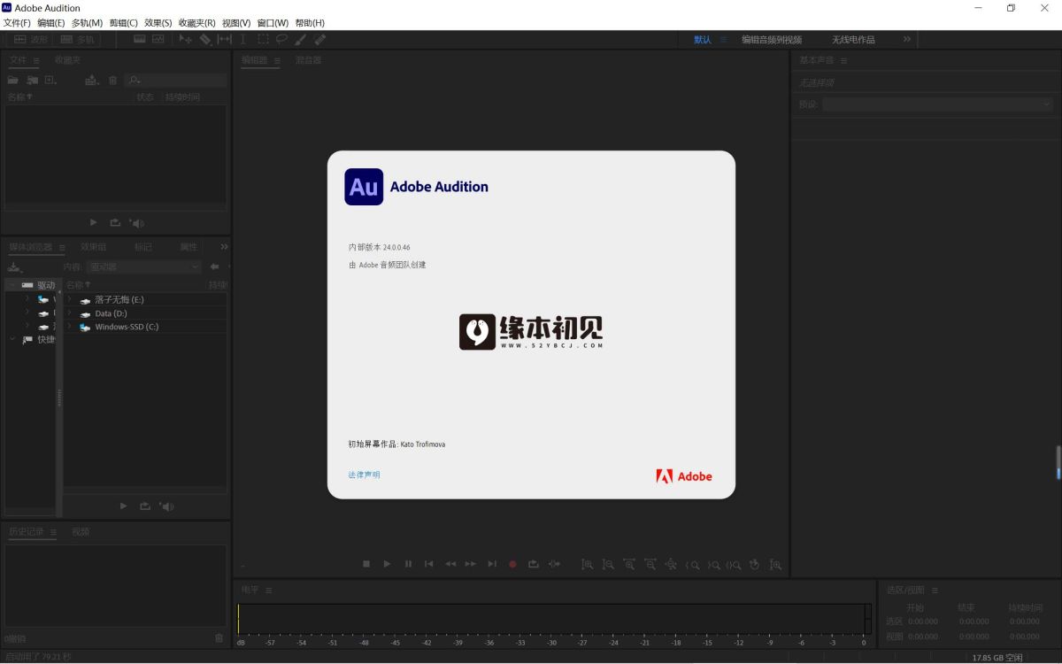Toggle loop in media browser preview
Viewport: 1062px width, 664px height.
[145, 506]
